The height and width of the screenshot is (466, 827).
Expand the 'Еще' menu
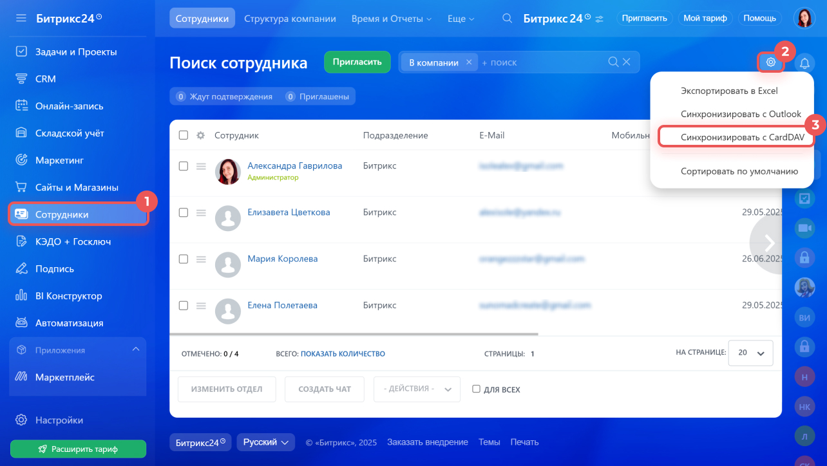[x=461, y=19]
